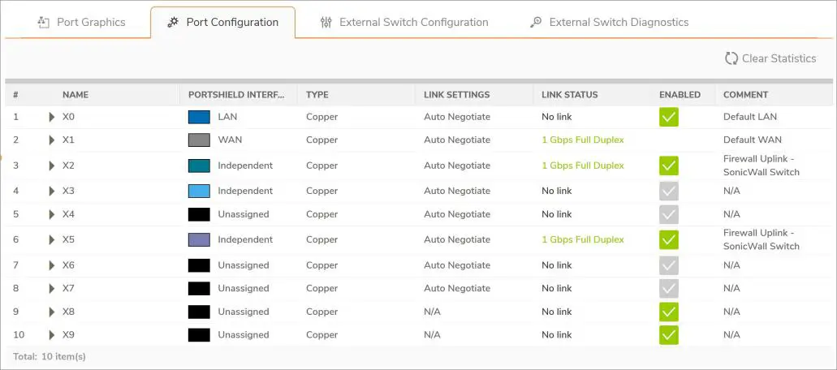Click the blue LAN color swatch for X0
Screen dimensions: 837x370
199,117
